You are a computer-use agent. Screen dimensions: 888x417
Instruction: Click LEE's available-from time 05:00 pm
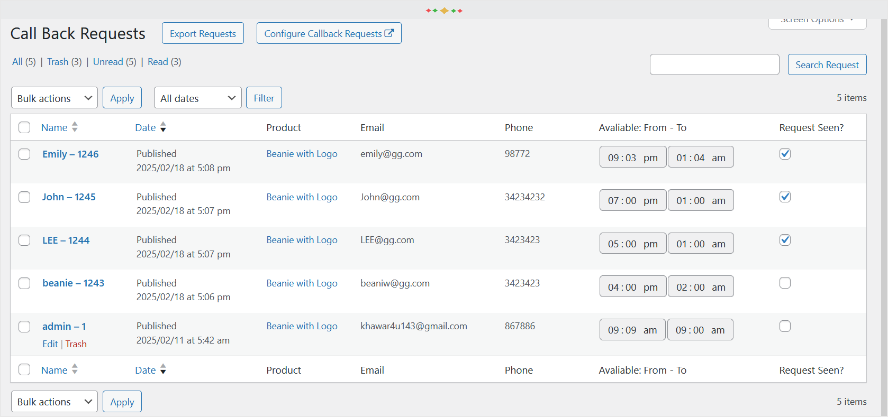coord(633,244)
